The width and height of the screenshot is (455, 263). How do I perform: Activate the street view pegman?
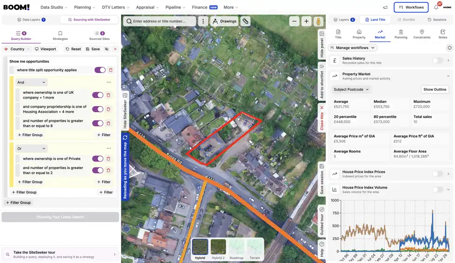point(318,21)
